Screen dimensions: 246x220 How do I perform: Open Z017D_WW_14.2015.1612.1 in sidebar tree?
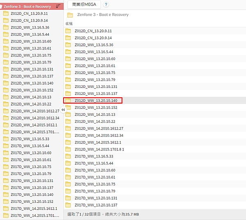(34, 209)
